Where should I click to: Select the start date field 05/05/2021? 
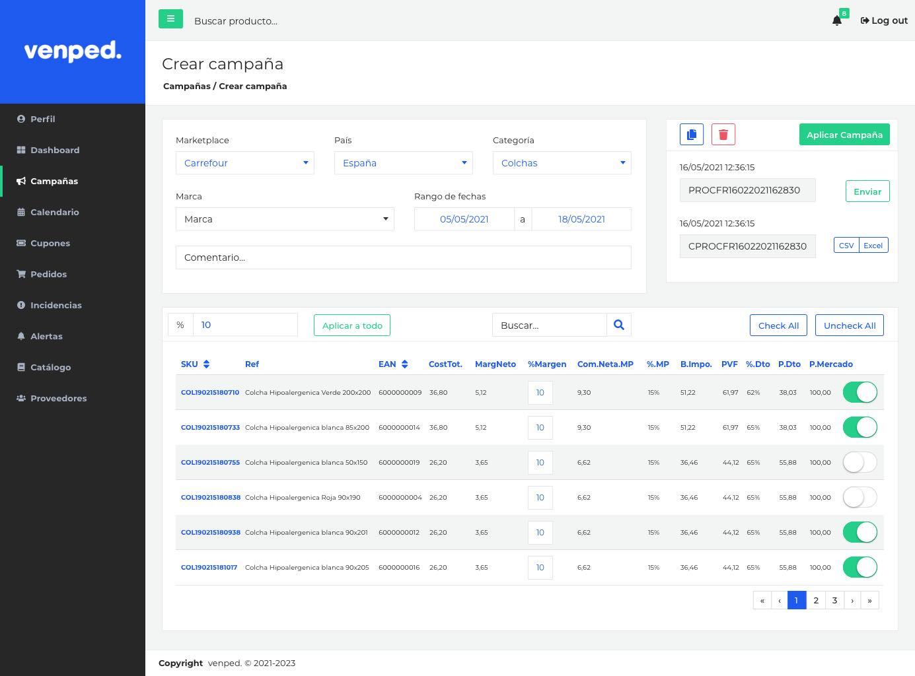click(464, 219)
